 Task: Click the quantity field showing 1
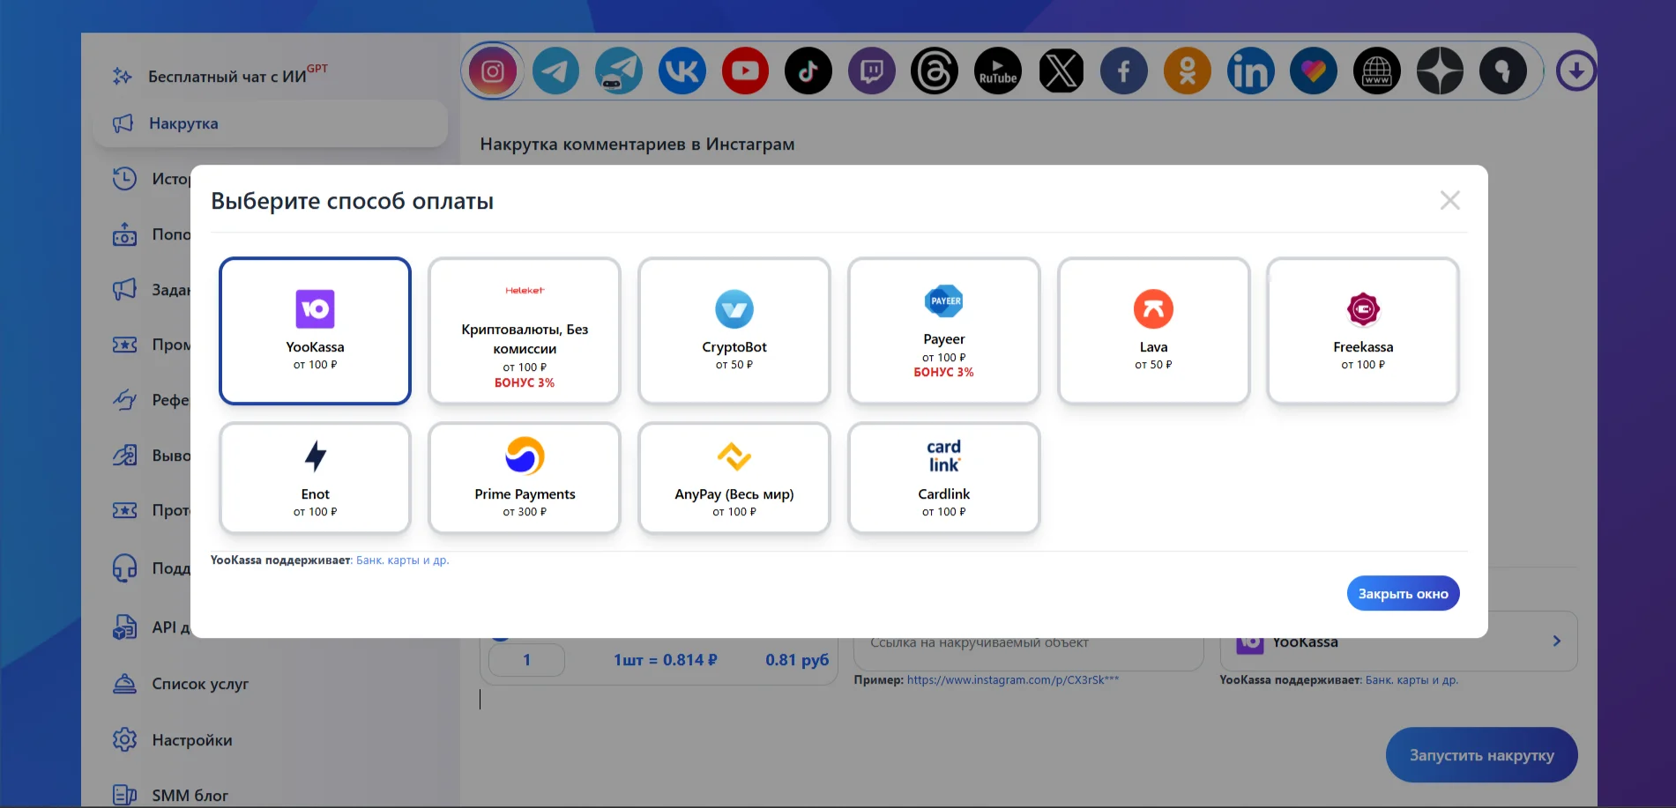coord(526,660)
